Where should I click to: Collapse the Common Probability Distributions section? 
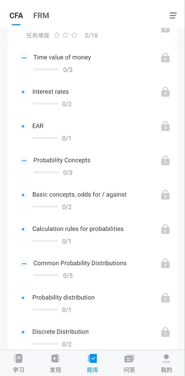tap(24, 263)
